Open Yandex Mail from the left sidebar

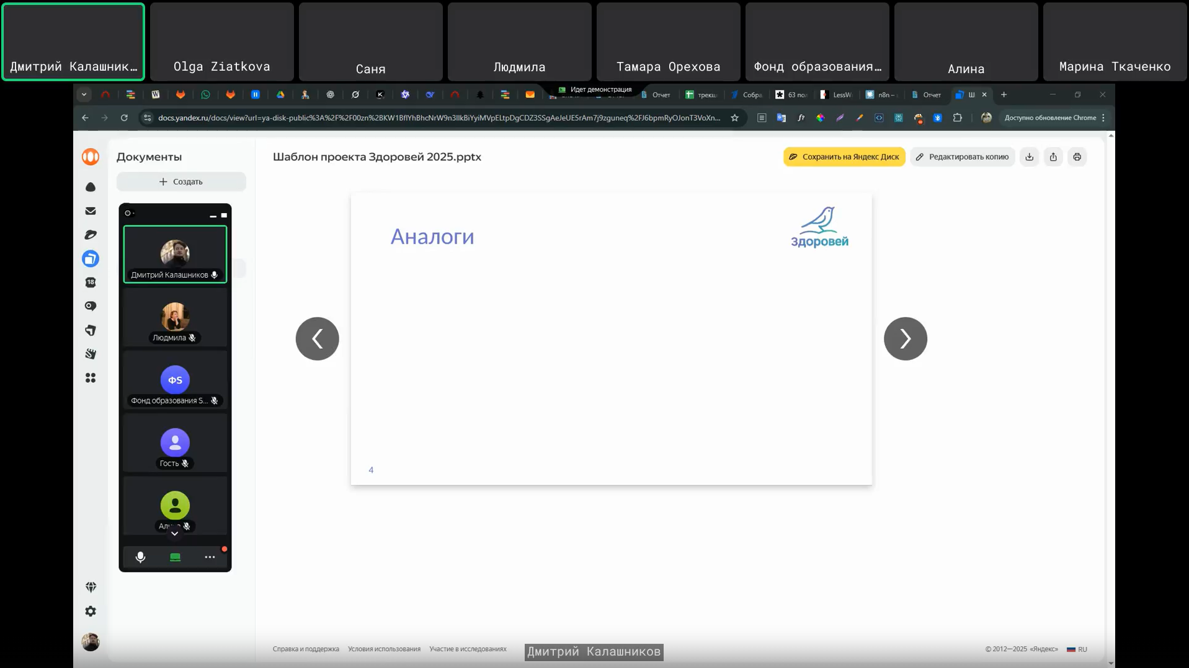[x=91, y=211]
